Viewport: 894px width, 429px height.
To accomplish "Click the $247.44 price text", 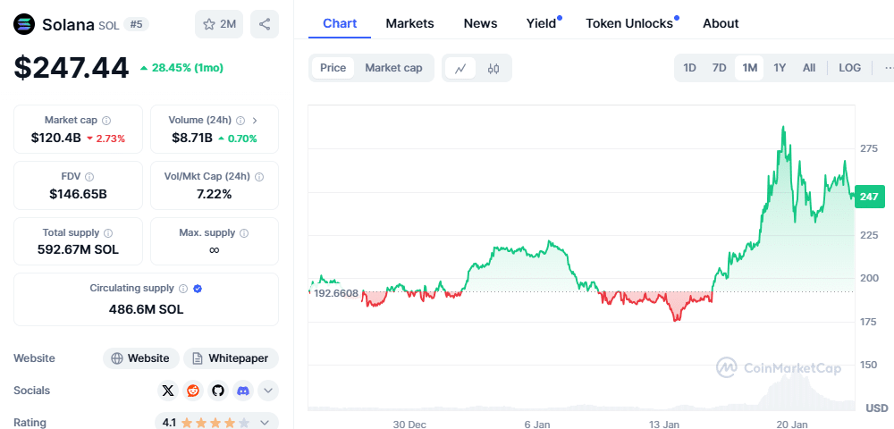I will (x=72, y=68).
